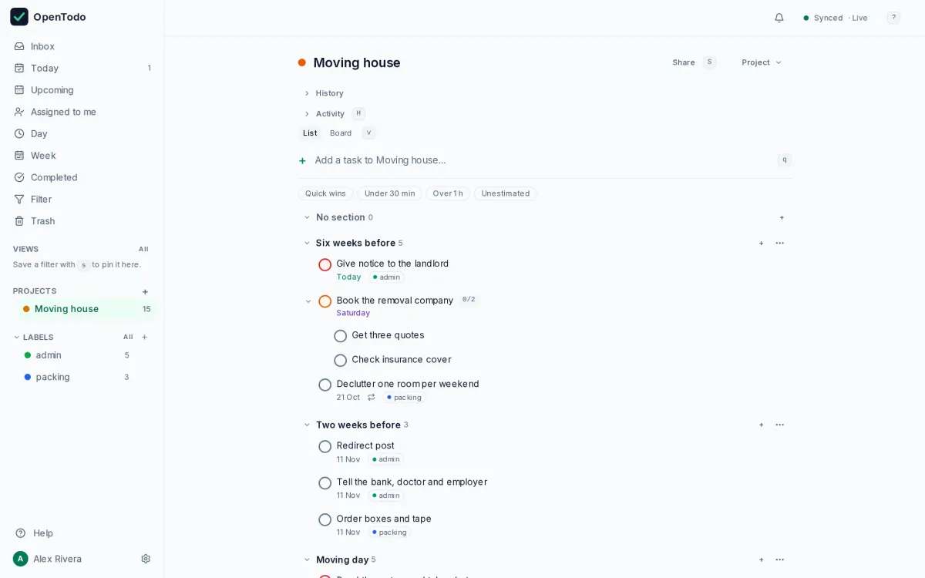Collapse Two weeks before section
The height and width of the screenshot is (578, 925).
pos(307,425)
